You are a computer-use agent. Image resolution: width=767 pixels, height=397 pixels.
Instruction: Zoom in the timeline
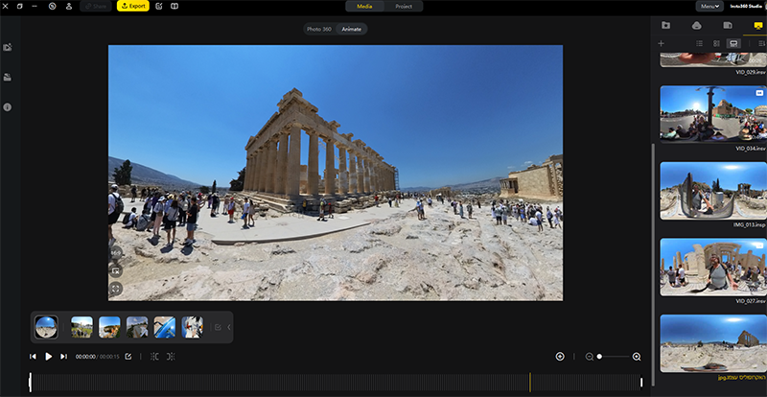(637, 357)
